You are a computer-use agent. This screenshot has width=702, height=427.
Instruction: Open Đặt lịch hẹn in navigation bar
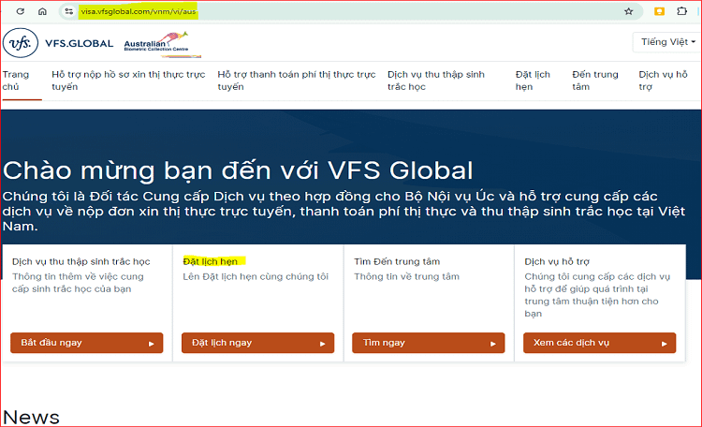(533, 81)
